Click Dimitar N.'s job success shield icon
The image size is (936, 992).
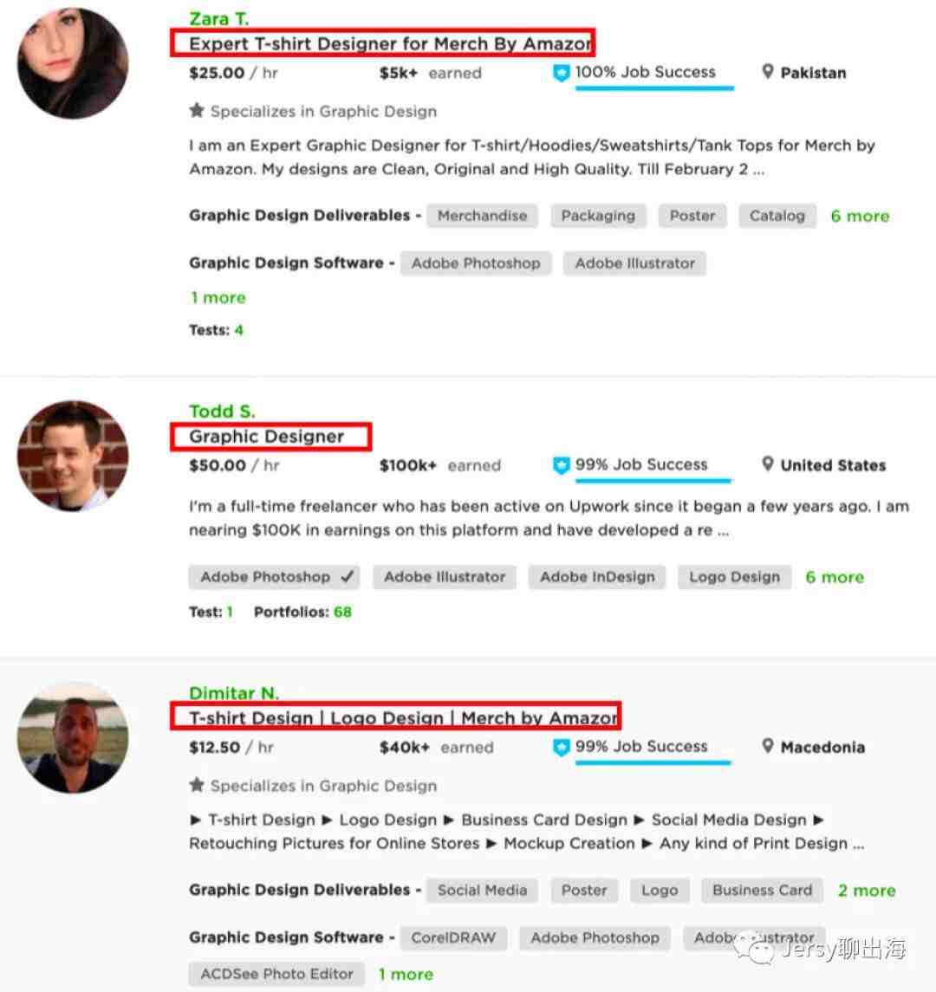561,747
